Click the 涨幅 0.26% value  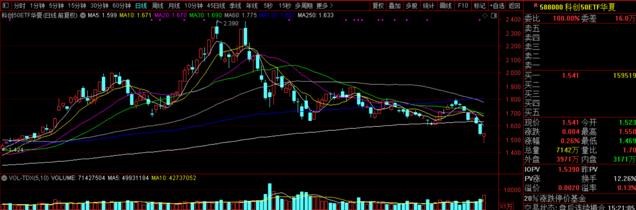tap(569, 141)
